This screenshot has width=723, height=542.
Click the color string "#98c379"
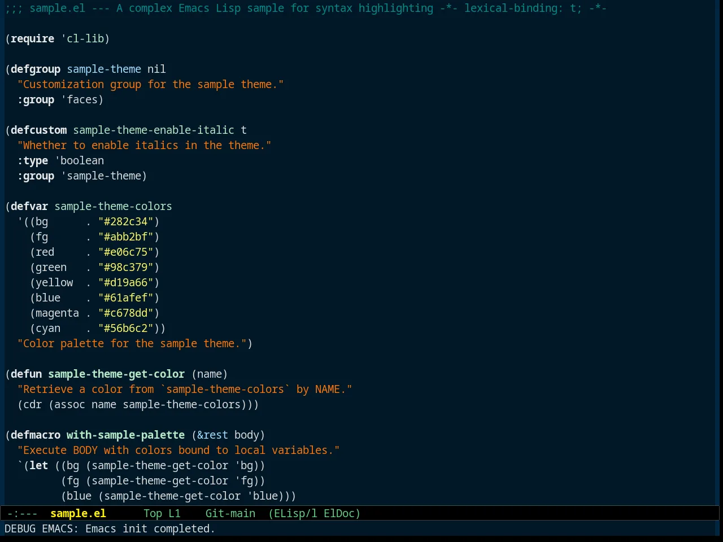coord(125,267)
